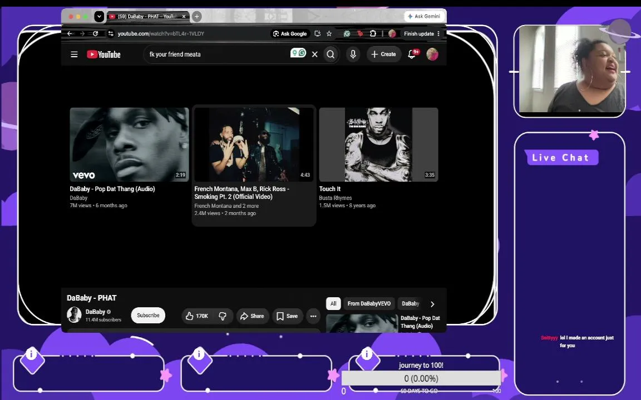Select the DaBaby - PHAT browser tab
641x400 pixels.
click(145, 16)
